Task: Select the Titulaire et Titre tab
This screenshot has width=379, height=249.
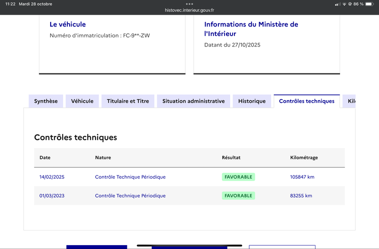Action: (x=128, y=101)
